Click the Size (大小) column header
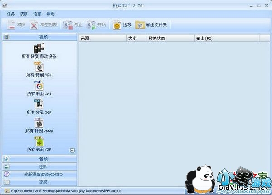Screen dimensions: 272x195 (x=137, y=39)
